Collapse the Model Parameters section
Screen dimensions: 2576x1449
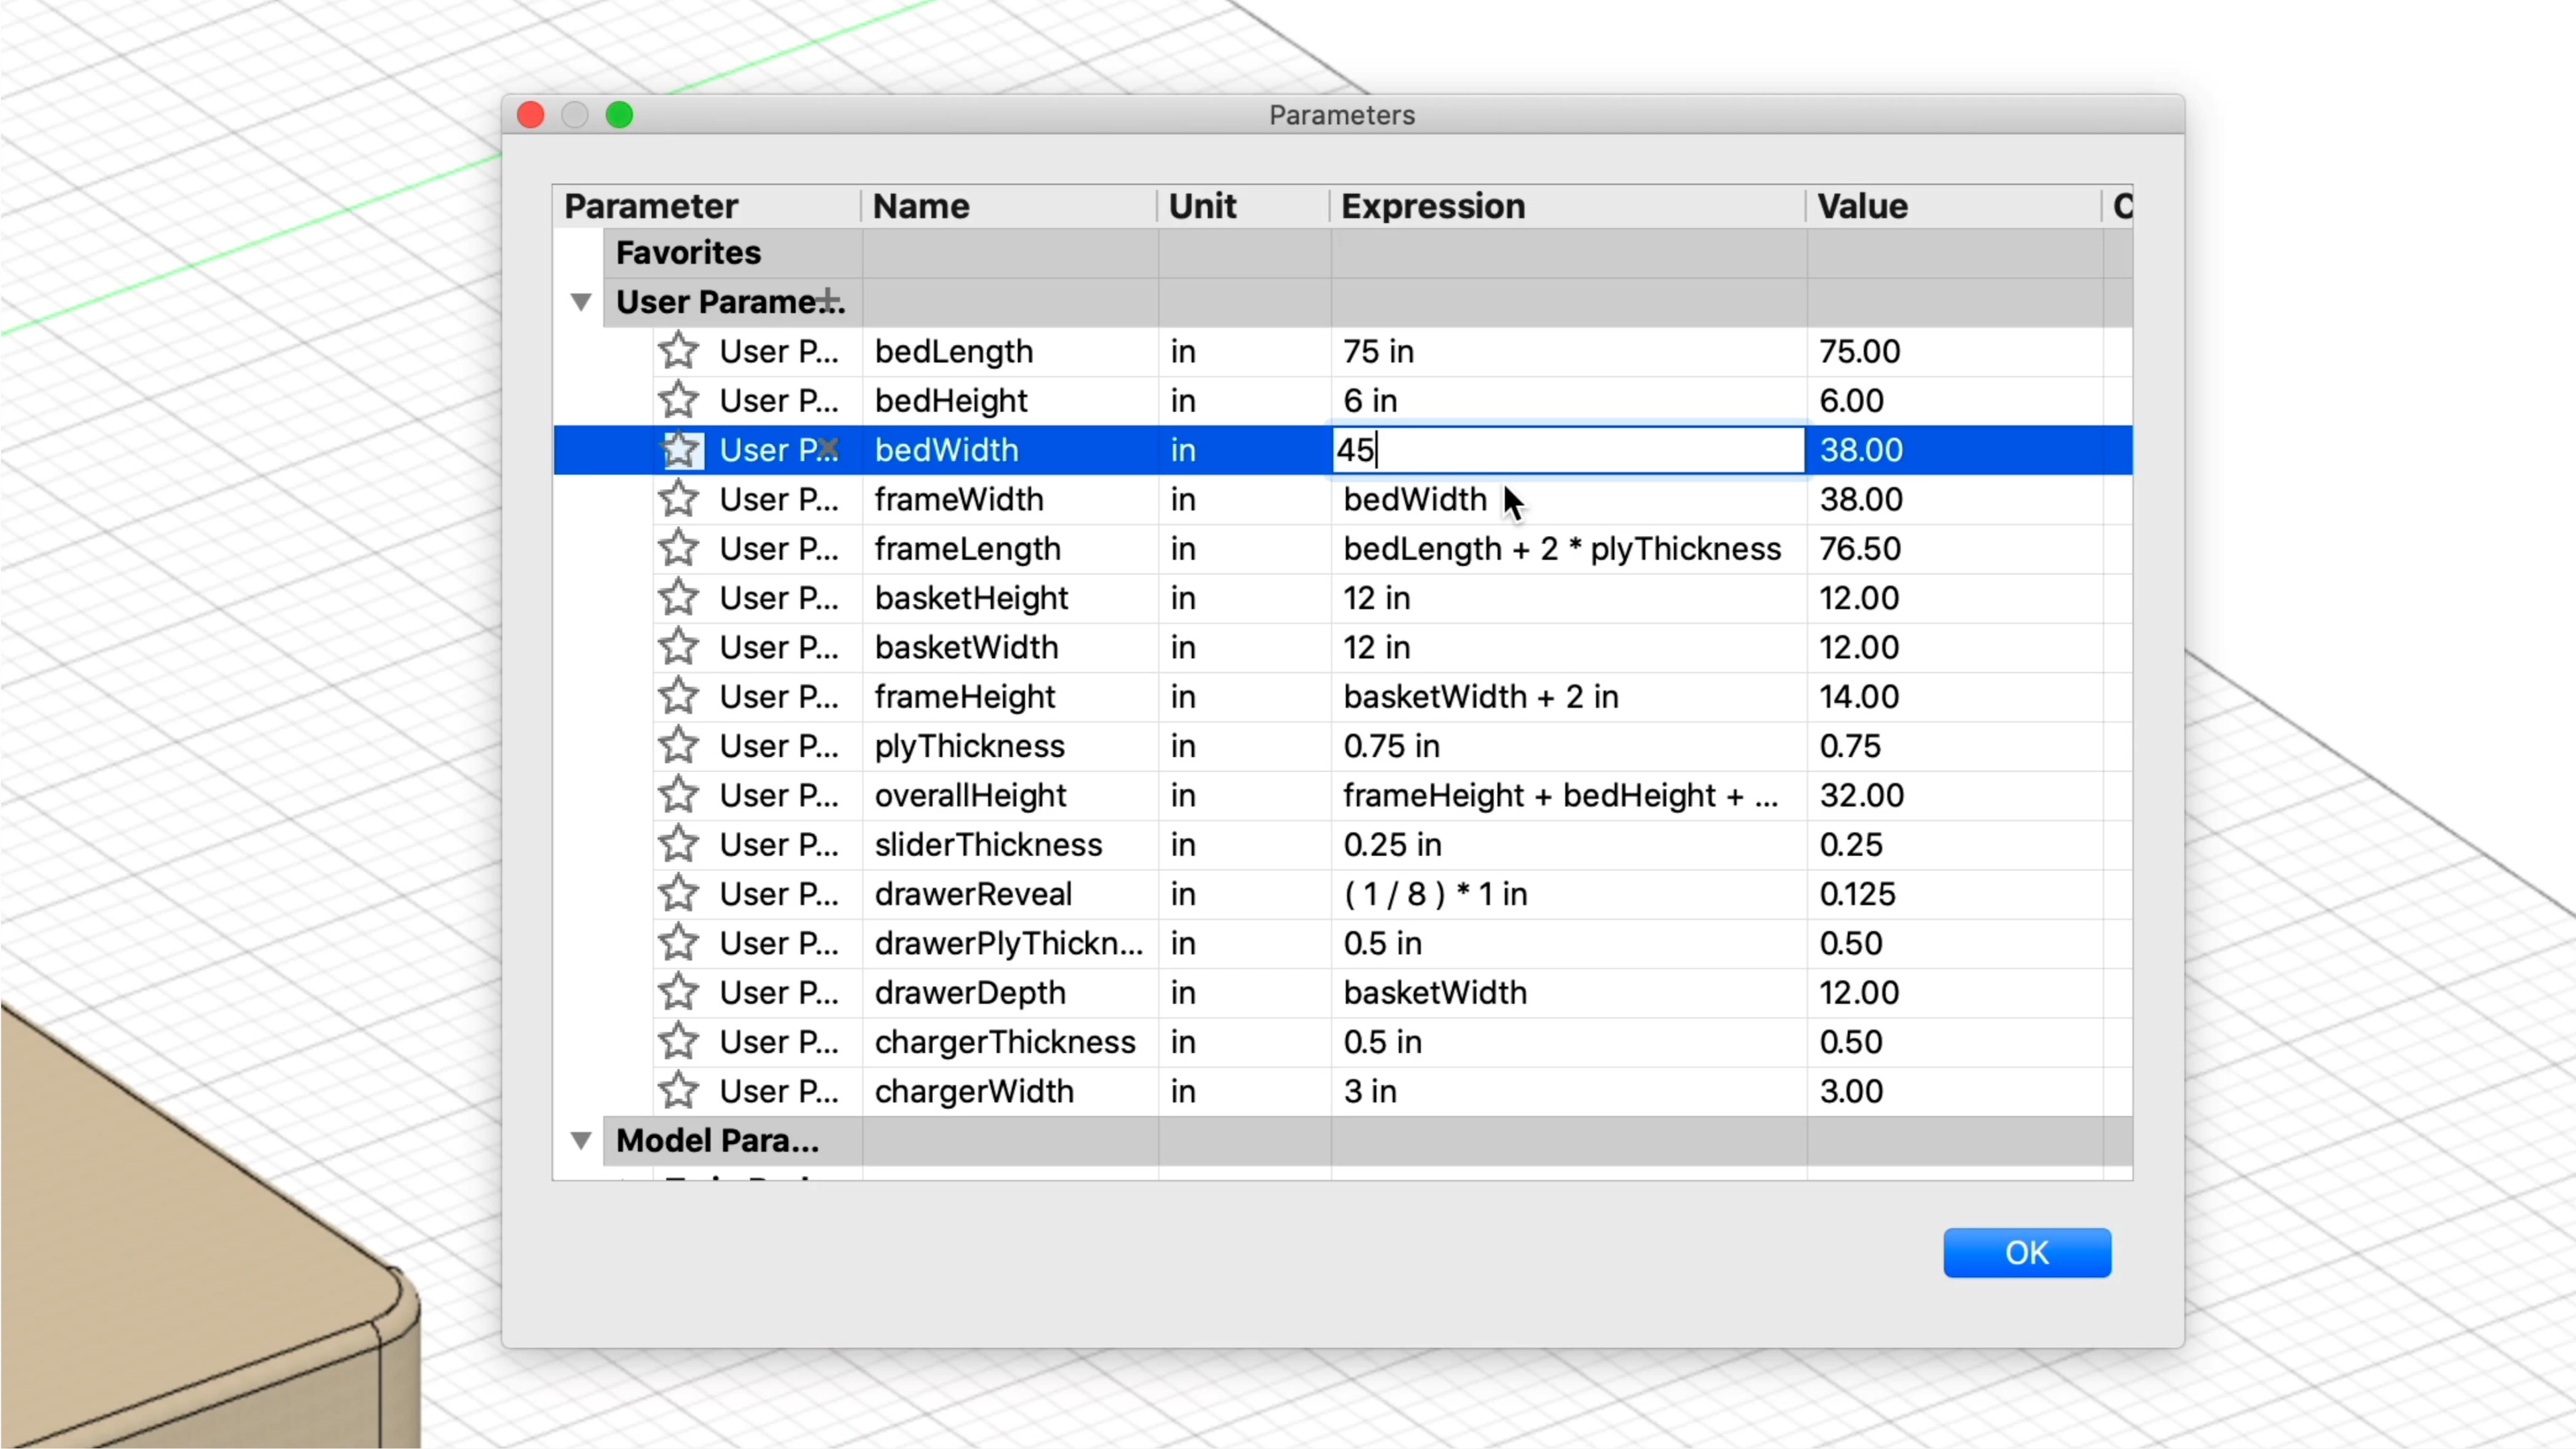coord(581,1140)
